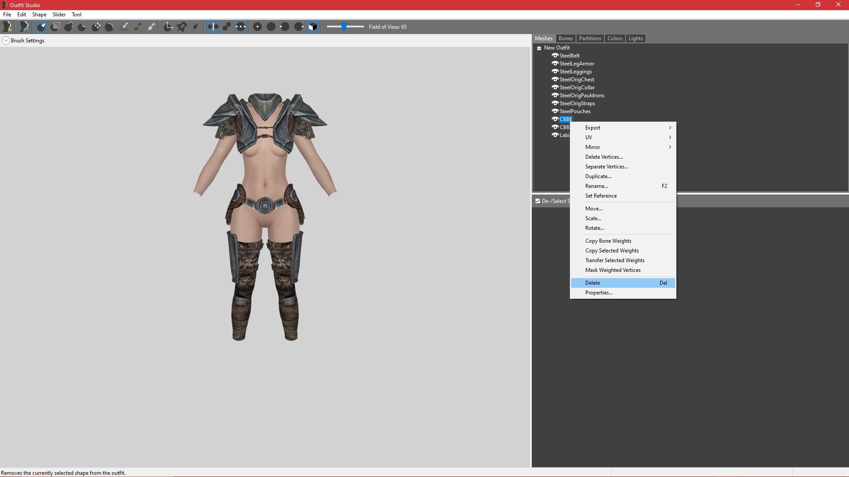Switch to the Partitions tab
This screenshot has height=477, width=849.
pyautogui.click(x=590, y=38)
